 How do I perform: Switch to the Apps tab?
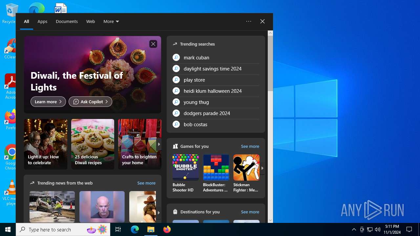42,21
